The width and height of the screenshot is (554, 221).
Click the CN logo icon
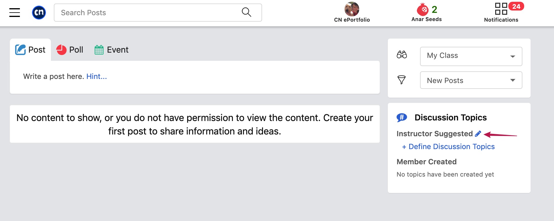pyautogui.click(x=39, y=13)
